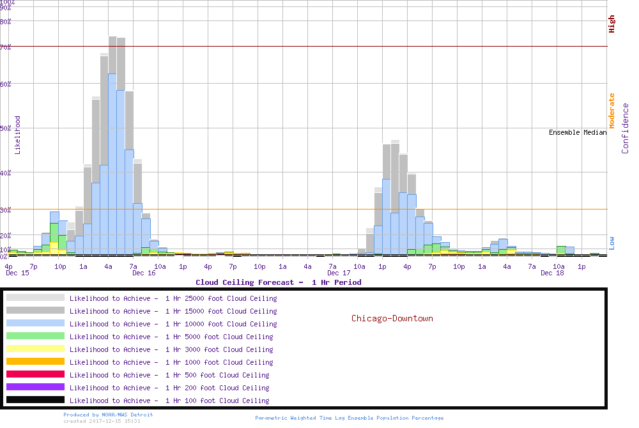The width and height of the screenshot is (639, 428).
Task: Click the Chicago-Downtown location label
Action: pos(392,318)
